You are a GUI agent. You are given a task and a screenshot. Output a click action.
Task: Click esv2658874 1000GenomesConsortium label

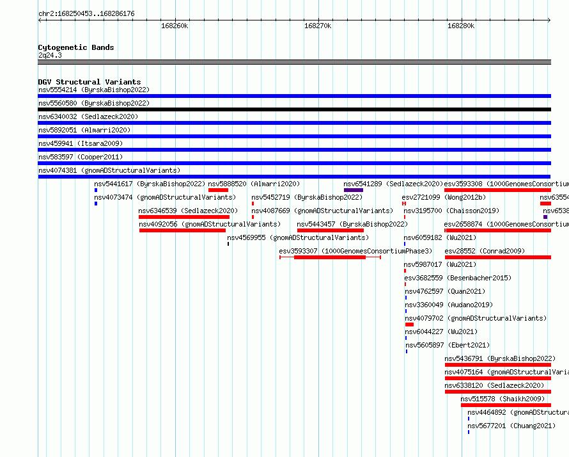(x=506, y=224)
